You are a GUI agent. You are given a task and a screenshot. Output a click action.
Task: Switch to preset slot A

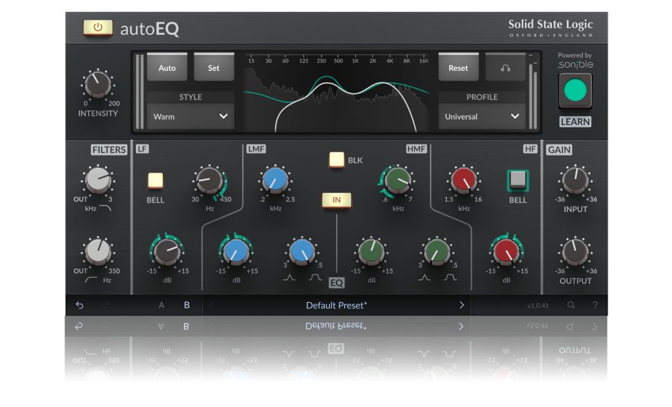[161, 305]
